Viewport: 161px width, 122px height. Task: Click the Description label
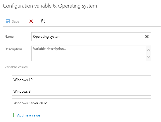pos(13,49)
